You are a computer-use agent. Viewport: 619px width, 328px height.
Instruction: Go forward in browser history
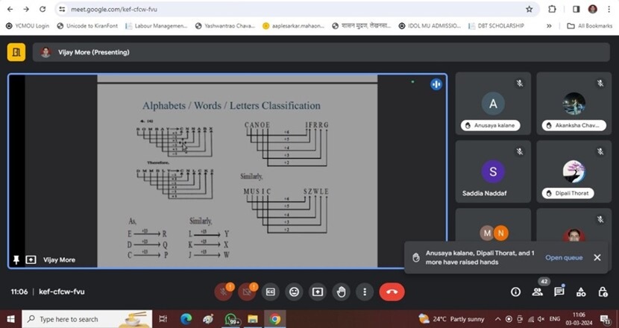click(26, 9)
